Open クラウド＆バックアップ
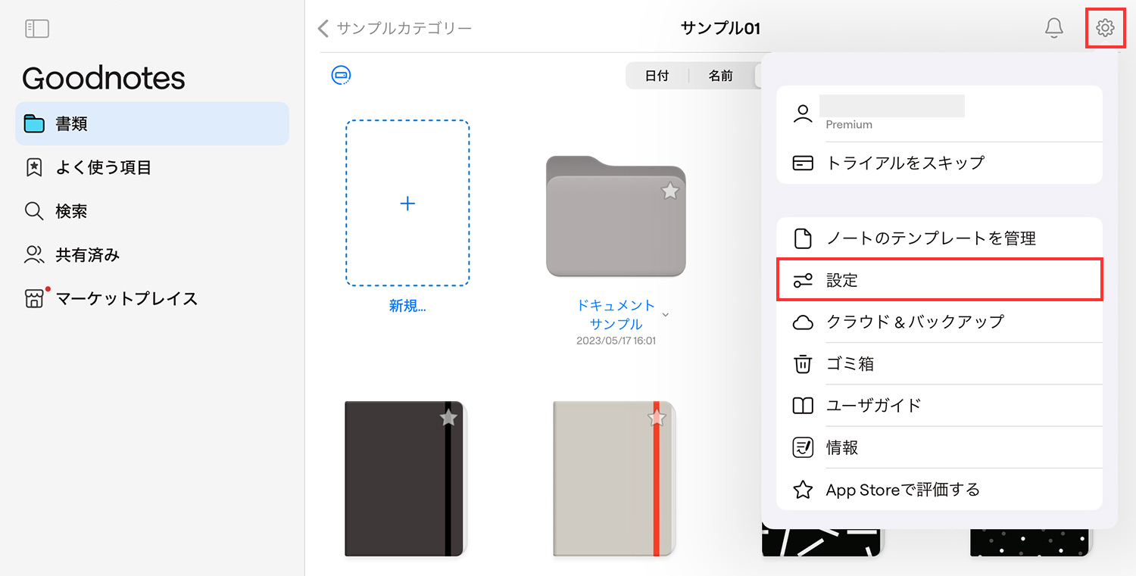The image size is (1136, 576). (939, 322)
